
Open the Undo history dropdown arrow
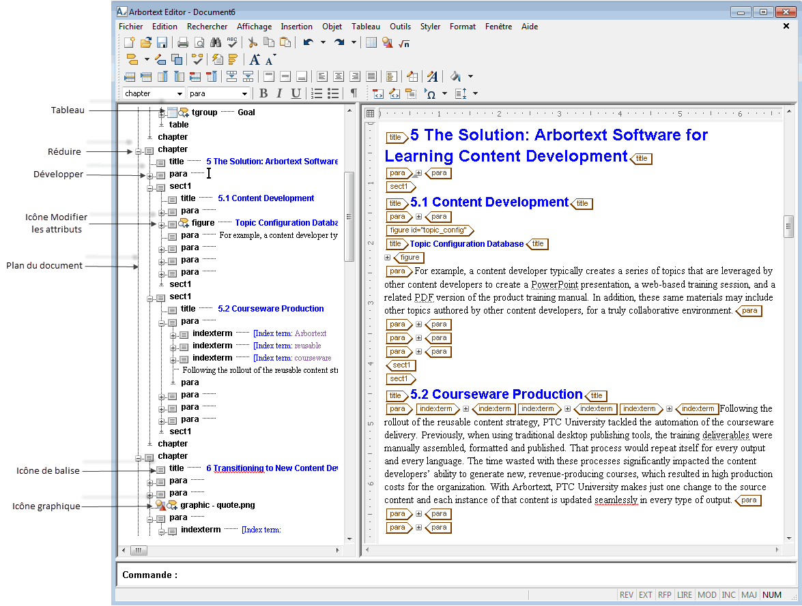point(324,42)
